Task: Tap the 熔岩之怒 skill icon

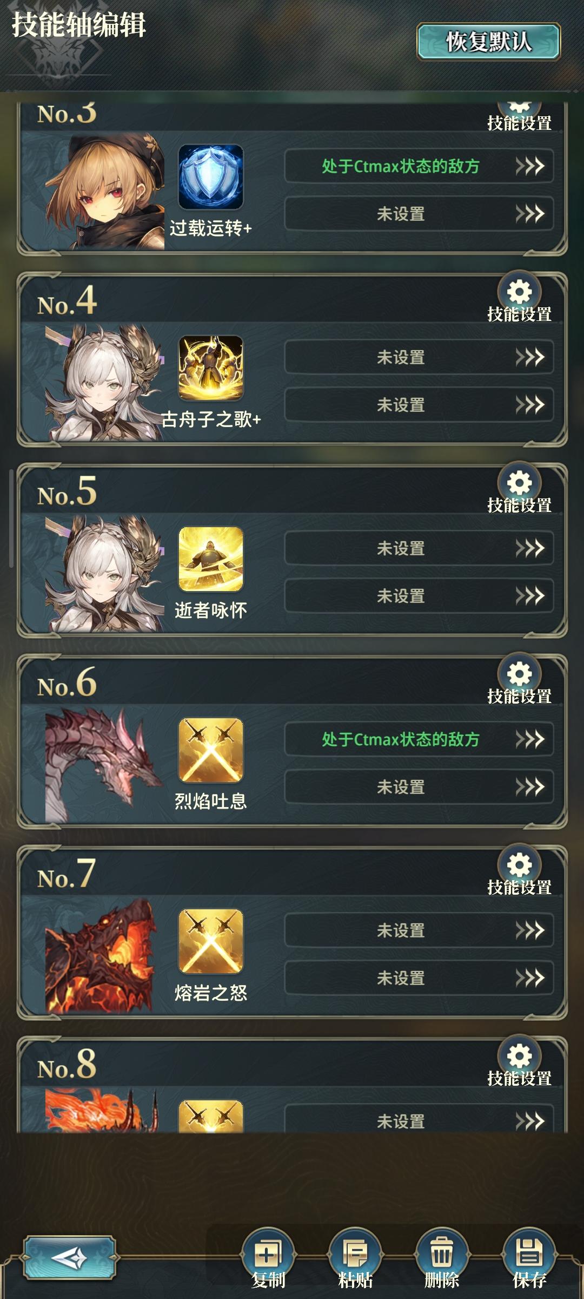Action: 211,941
